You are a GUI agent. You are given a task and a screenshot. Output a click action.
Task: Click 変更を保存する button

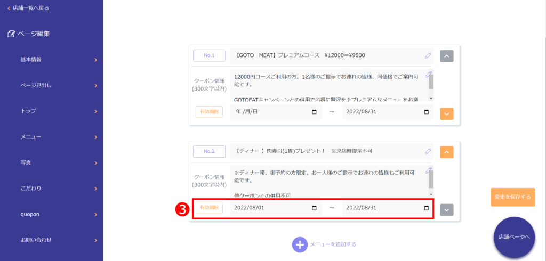pos(512,197)
